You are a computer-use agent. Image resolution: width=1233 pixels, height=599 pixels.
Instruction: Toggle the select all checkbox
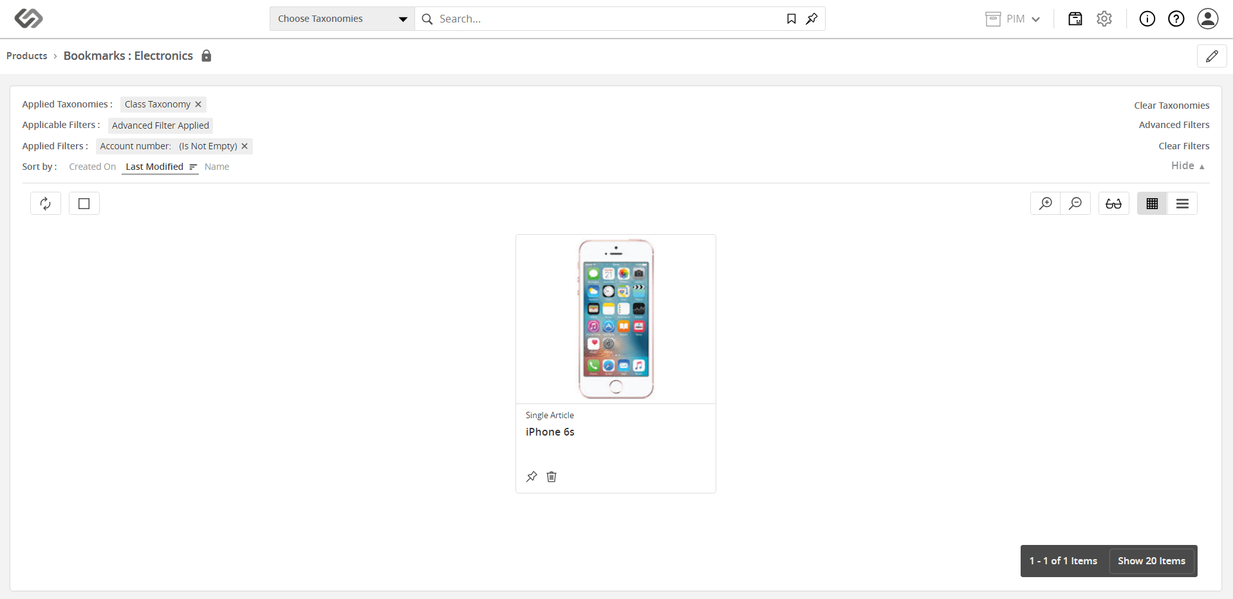(84, 203)
